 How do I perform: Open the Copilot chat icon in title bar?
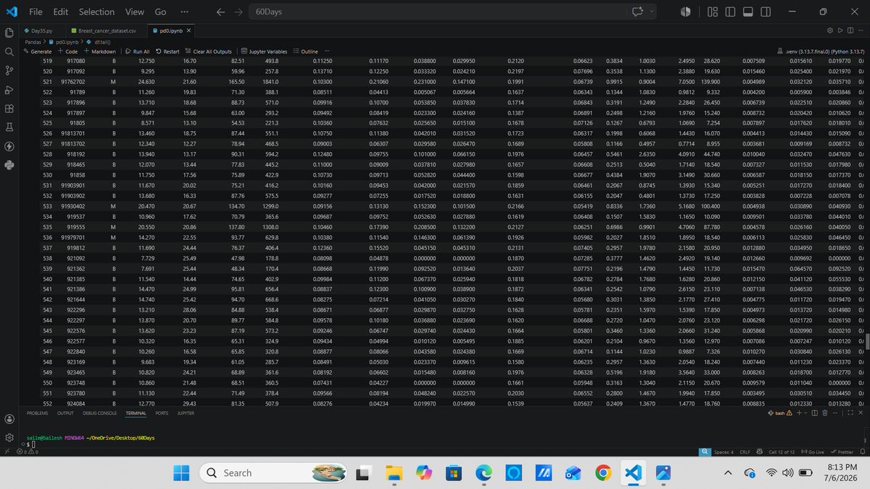click(638, 12)
